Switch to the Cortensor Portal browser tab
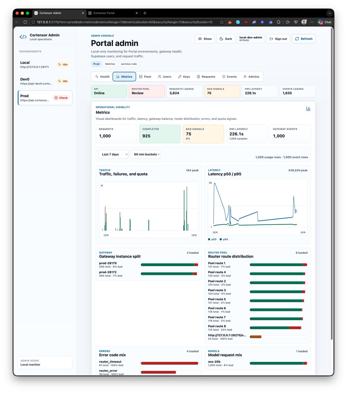This screenshot has width=347, height=393. (112, 13)
